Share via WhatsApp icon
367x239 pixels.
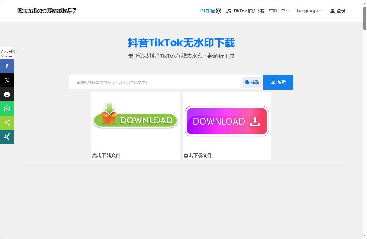point(7,108)
